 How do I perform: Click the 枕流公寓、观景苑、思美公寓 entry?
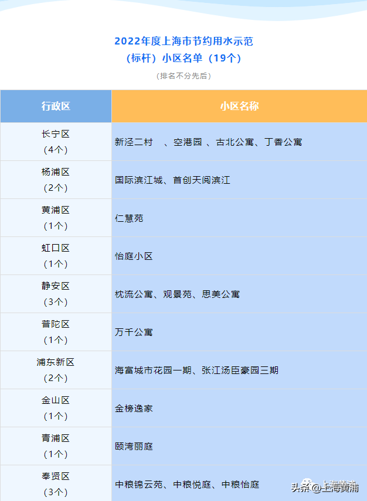click(x=177, y=294)
